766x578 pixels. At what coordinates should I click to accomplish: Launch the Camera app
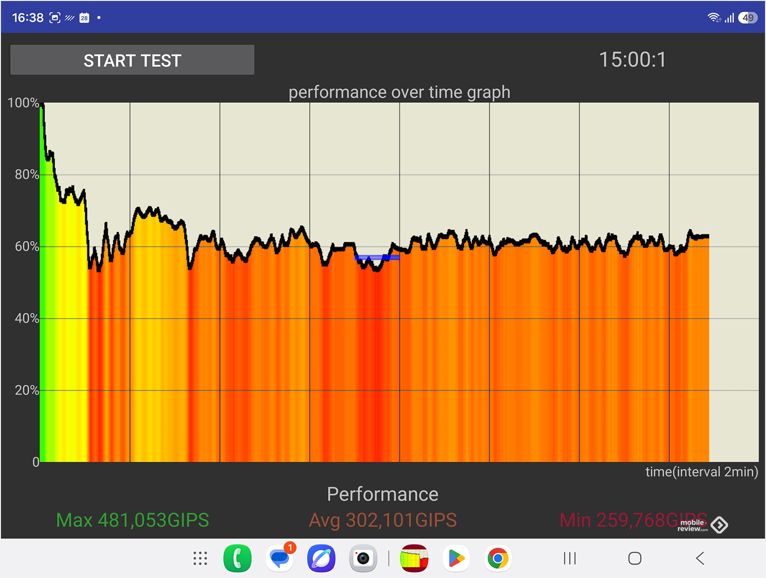(363, 558)
